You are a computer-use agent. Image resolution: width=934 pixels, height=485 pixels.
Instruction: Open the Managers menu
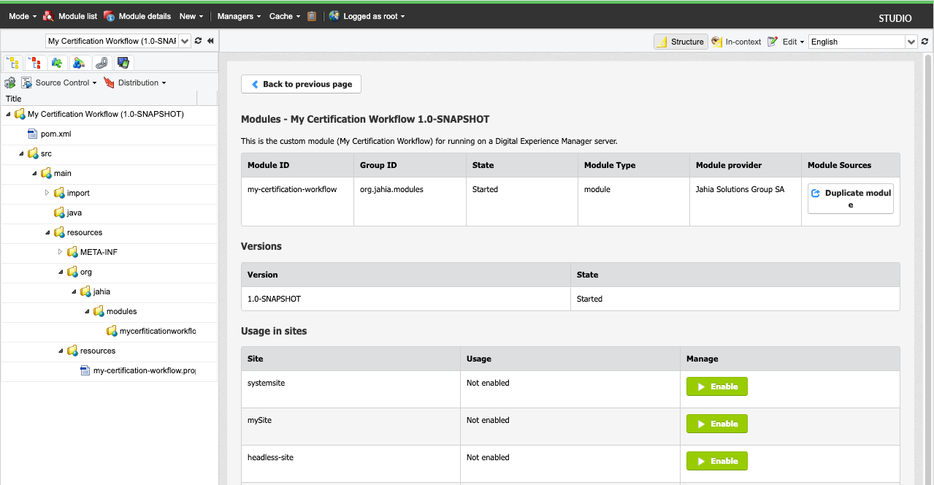coord(239,16)
